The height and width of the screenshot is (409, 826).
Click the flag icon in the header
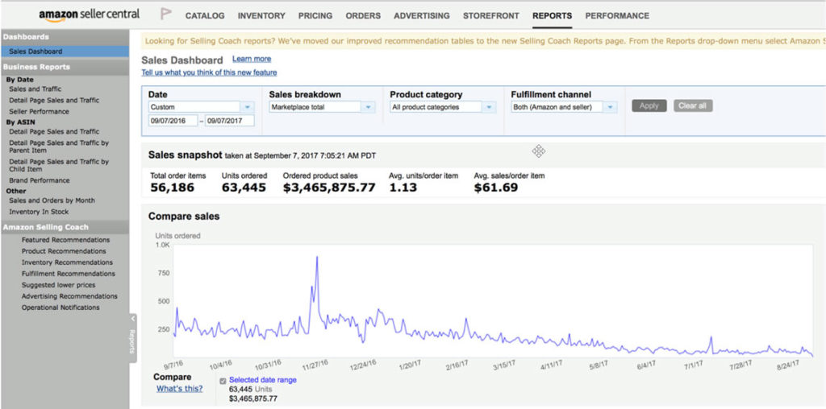[x=166, y=14]
